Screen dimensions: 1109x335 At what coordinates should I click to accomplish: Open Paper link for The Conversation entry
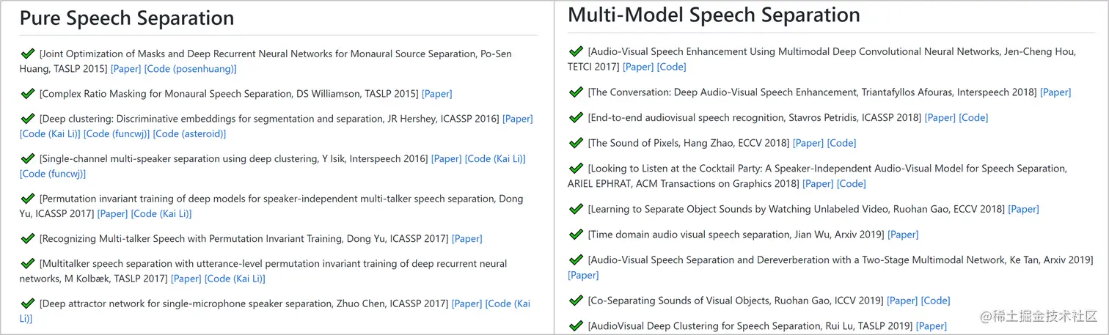click(x=1055, y=92)
